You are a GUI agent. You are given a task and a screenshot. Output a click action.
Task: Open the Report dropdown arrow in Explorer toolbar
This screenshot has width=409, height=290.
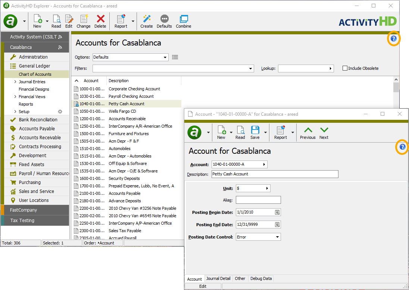click(x=133, y=21)
